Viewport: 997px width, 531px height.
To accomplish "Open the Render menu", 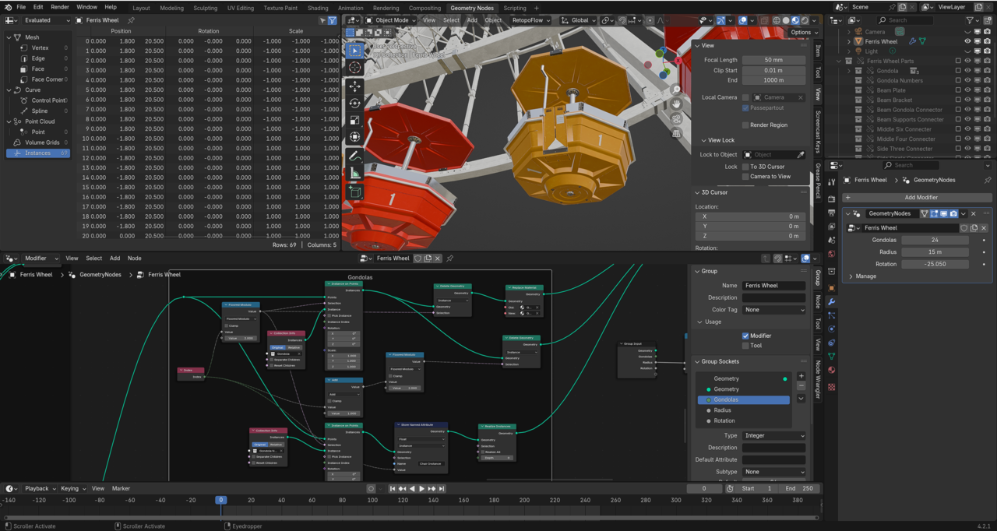I will tap(60, 7).
